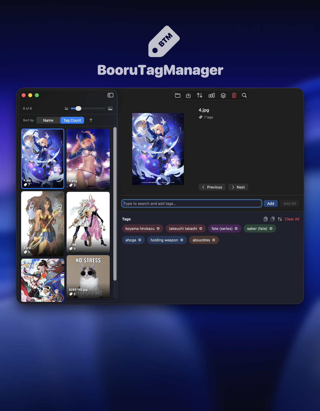Select bottom-left colorful anime thumbnail

pyautogui.click(x=43, y=280)
